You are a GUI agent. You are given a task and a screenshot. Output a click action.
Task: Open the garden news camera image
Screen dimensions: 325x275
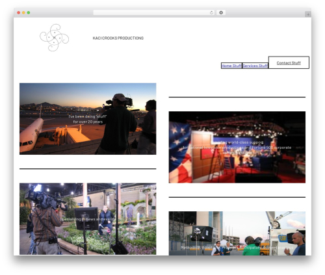(88, 219)
